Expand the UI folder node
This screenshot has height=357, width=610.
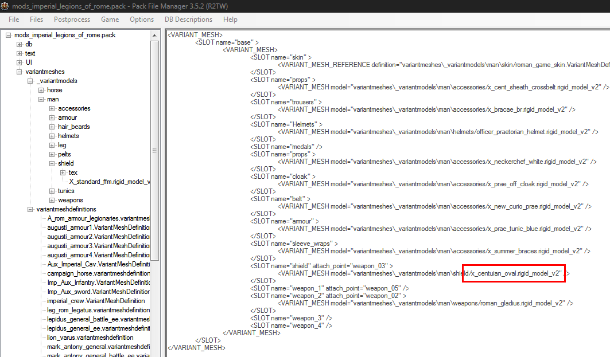click(x=19, y=62)
